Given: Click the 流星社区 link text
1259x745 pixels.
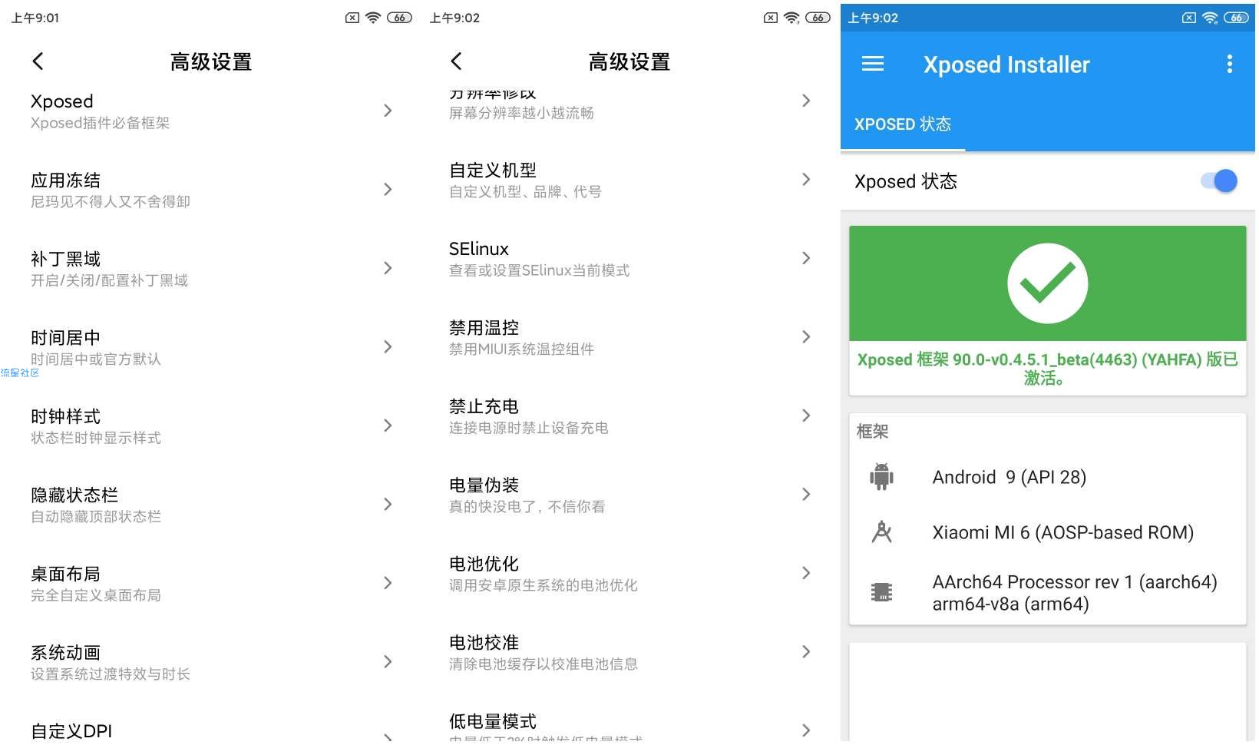Looking at the screenshot, I should pyautogui.click(x=20, y=372).
